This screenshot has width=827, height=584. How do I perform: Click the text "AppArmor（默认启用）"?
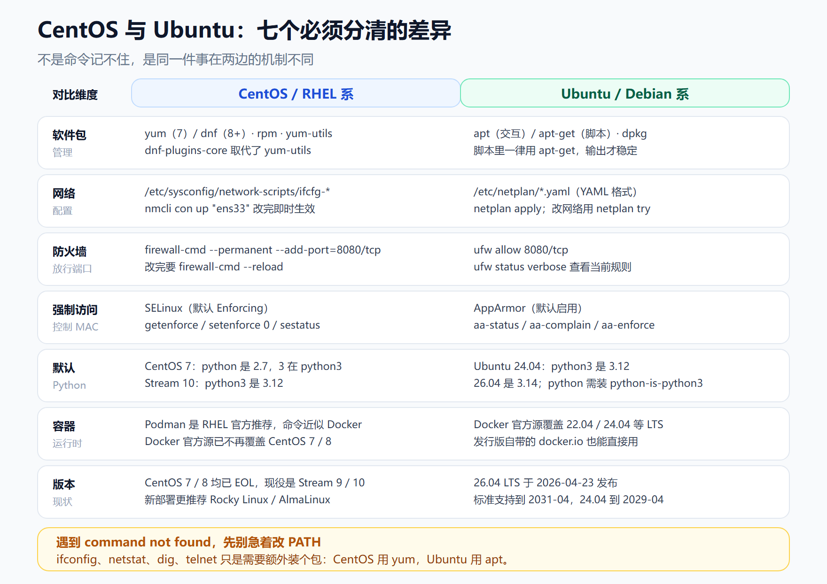coord(528,308)
